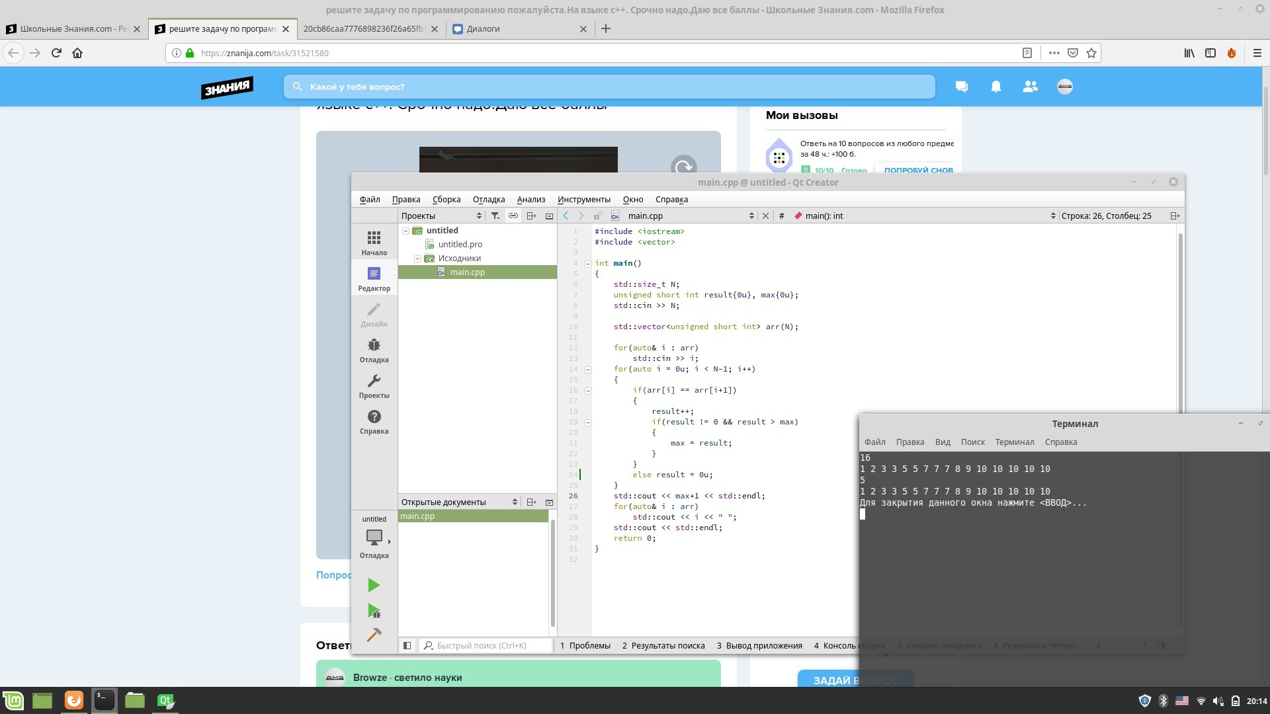Viewport: 1270px width, 714px height.
Task: Build project with the hammer icon
Action: [x=374, y=635]
